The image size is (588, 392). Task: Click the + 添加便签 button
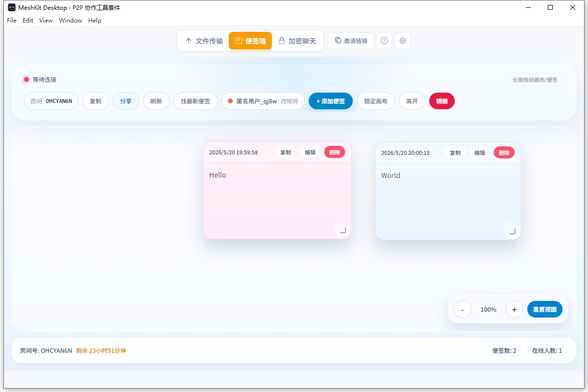[x=331, y=101]
